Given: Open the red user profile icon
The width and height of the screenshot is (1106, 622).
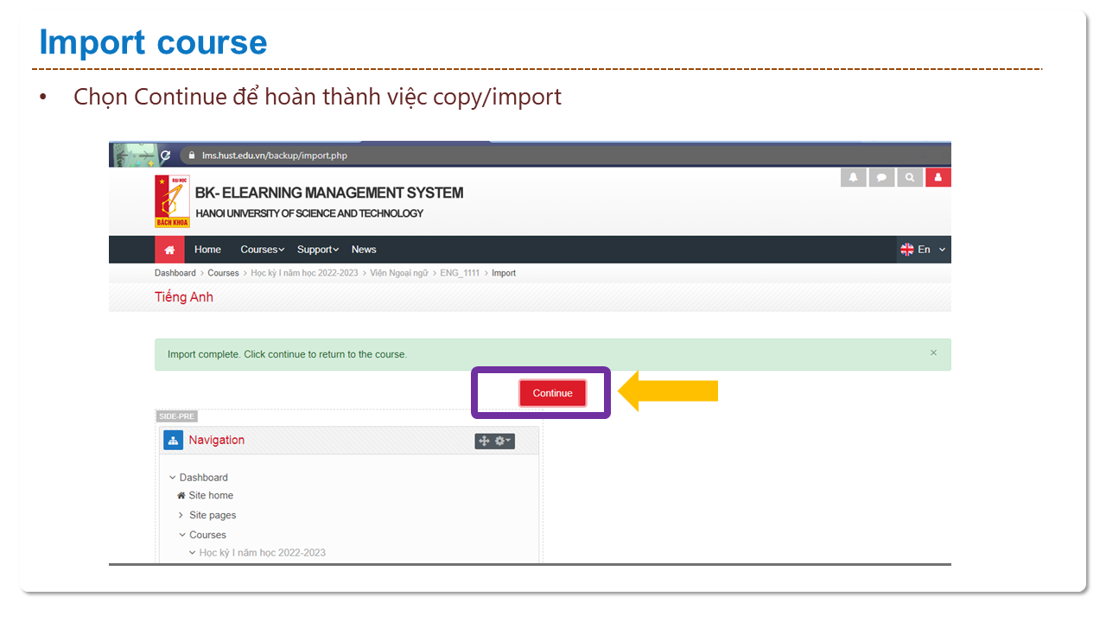Looking at the screenshot, I should tap(938, 177).
